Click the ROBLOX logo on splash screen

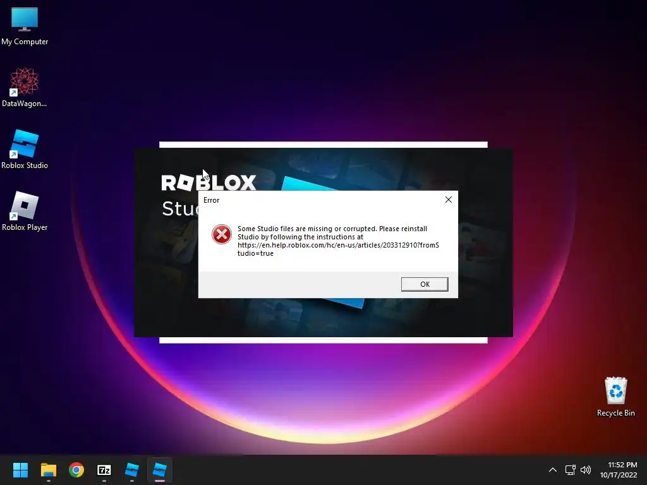pyautogui.click(x=209, y=183)
